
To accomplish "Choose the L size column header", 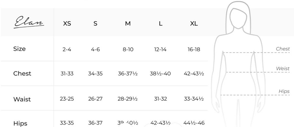I will [161, 24].
